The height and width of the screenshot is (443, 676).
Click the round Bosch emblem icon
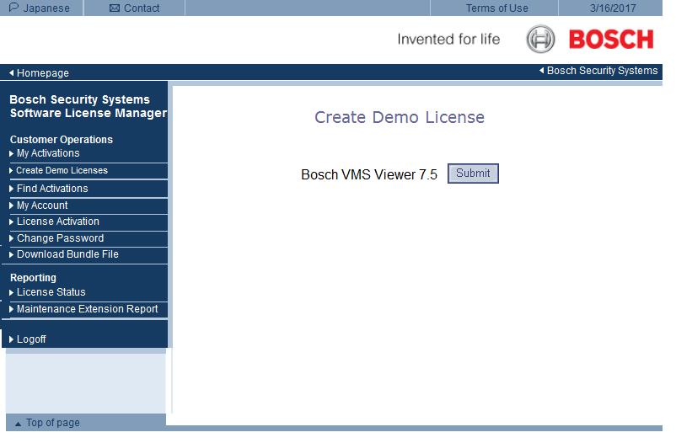coord(540,40)
